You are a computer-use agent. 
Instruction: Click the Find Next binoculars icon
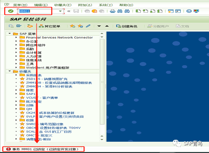(127, 11)
